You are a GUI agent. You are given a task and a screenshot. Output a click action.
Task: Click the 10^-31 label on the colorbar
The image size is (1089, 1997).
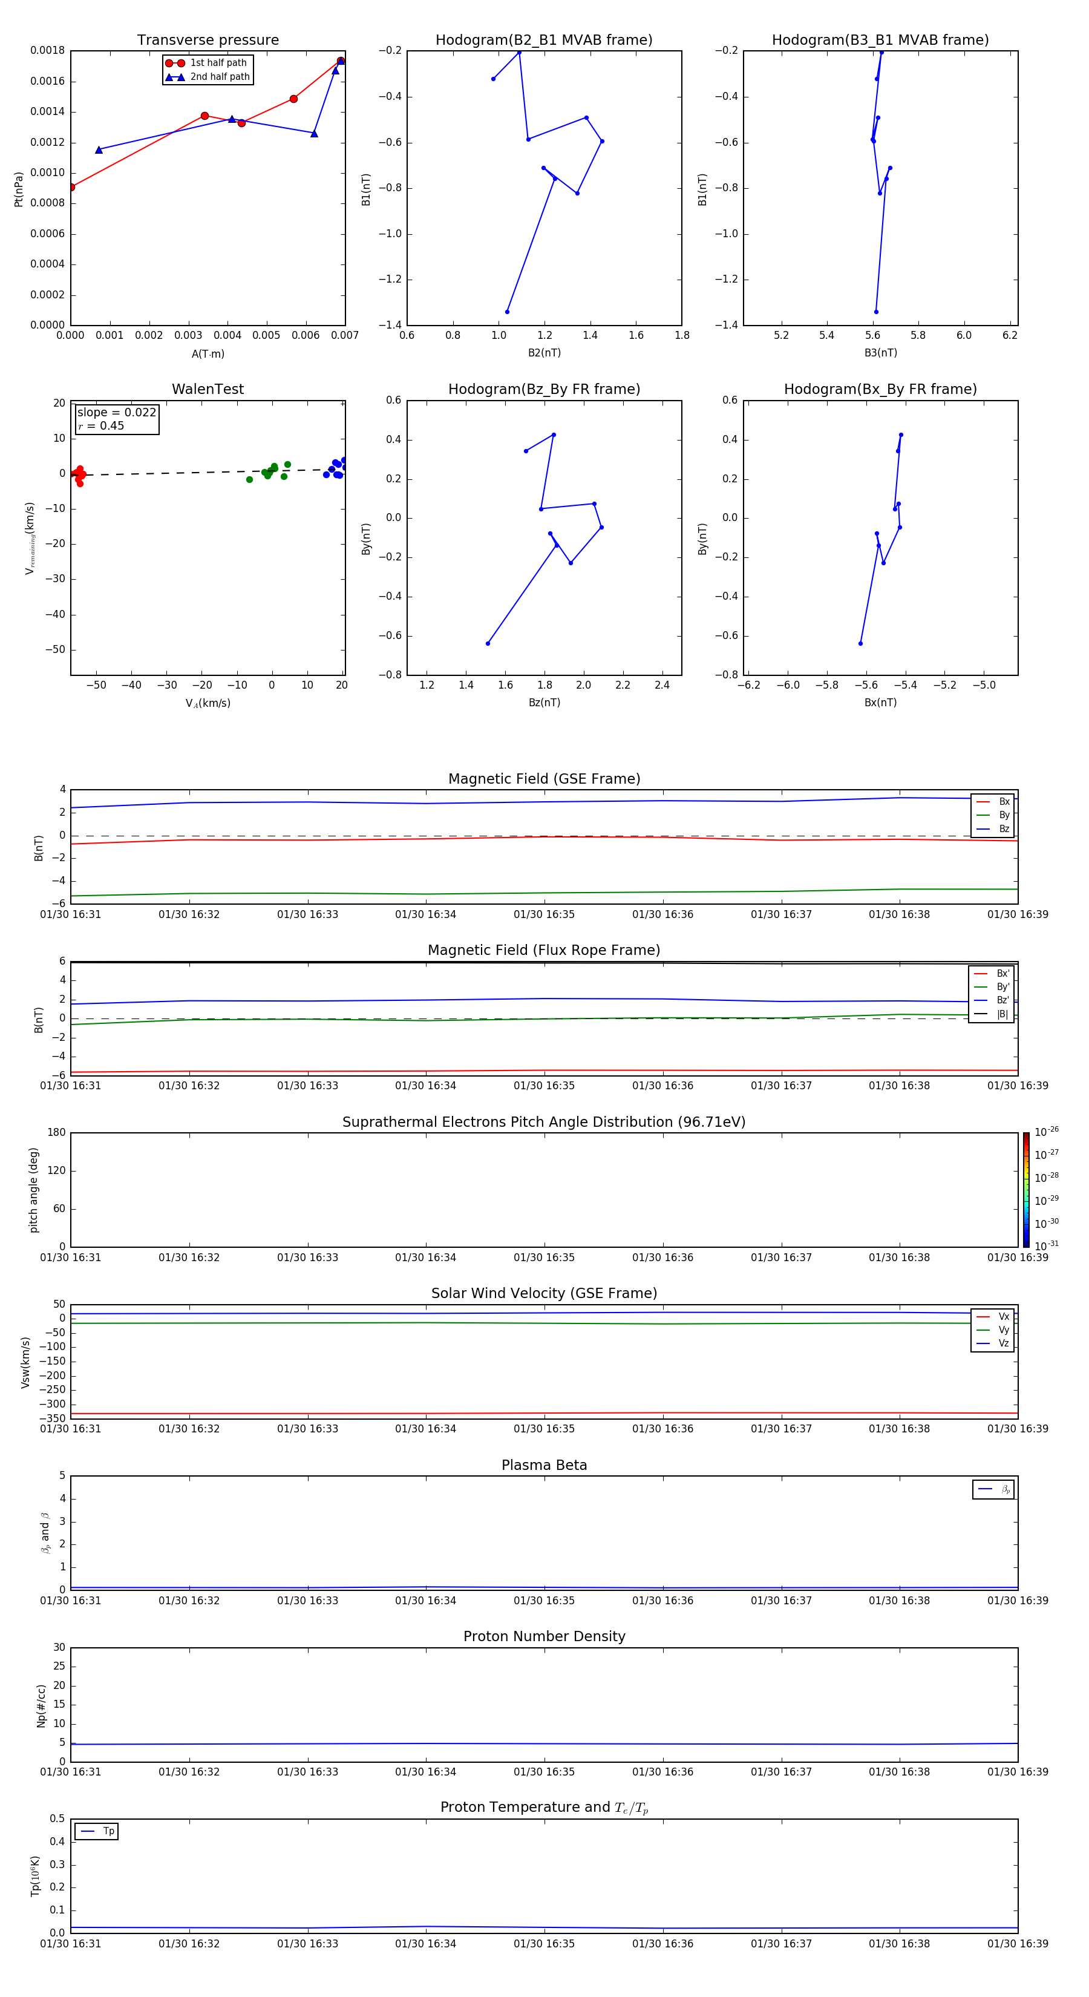[1047, 1246]
